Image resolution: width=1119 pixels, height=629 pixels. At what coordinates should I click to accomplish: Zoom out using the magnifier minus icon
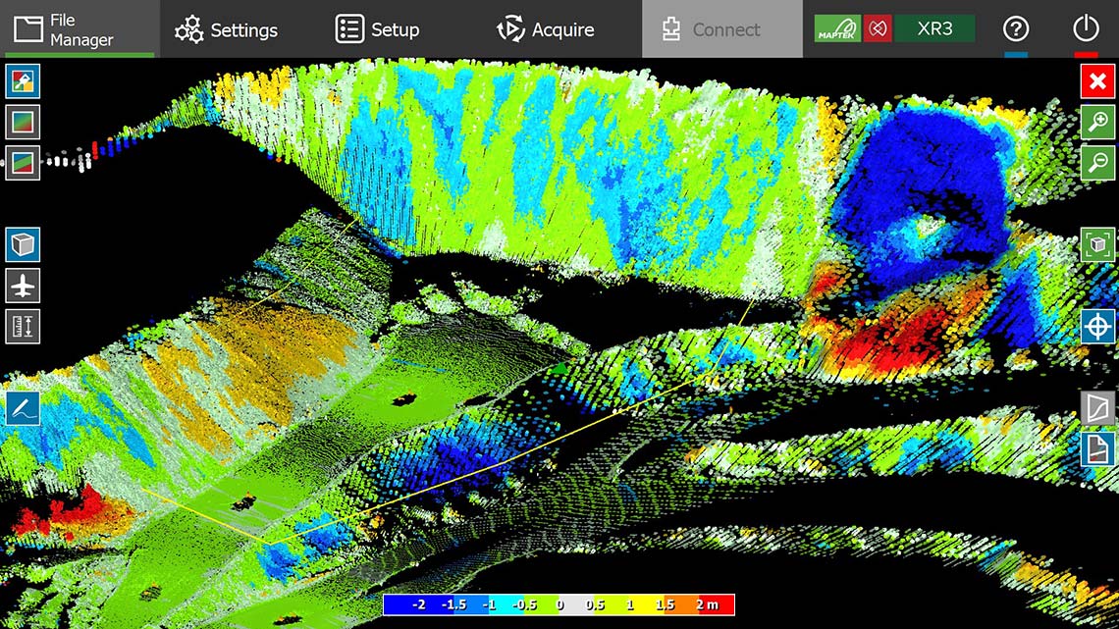coord(1098,162)
